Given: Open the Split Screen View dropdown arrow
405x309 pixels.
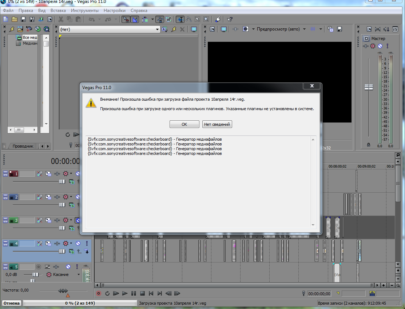Looking at the screenshot, I should pos(253,29).
